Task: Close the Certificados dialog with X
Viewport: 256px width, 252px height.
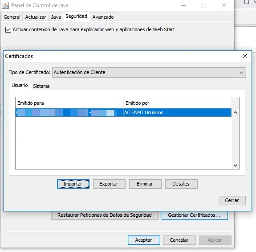Action: click(x=245, y=56)
